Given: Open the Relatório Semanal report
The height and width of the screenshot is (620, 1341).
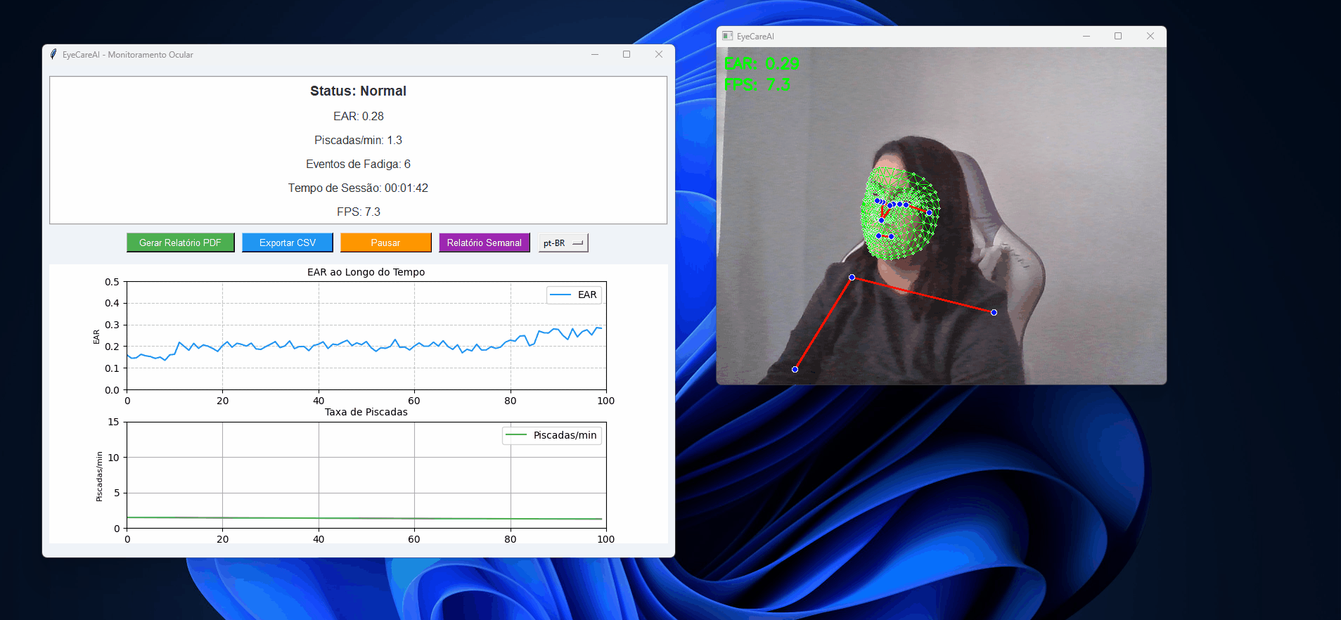Looking at the screenshot, I should click(484, 243).
